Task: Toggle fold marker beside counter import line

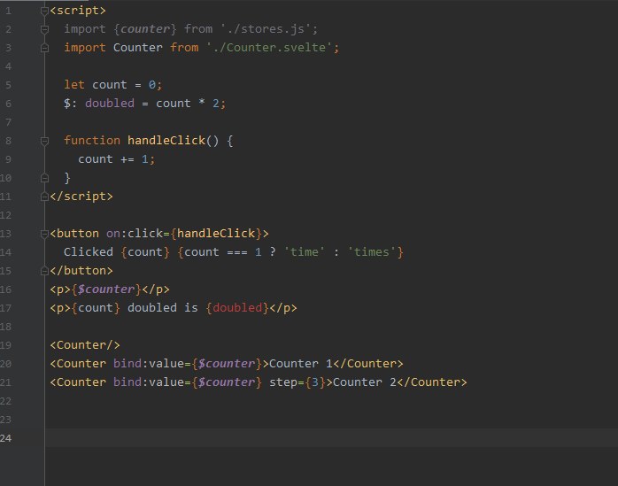Action: click(44, 29)
